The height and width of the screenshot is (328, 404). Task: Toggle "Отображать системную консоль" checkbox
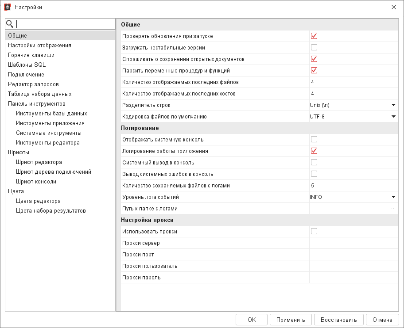tap(314, 139)
